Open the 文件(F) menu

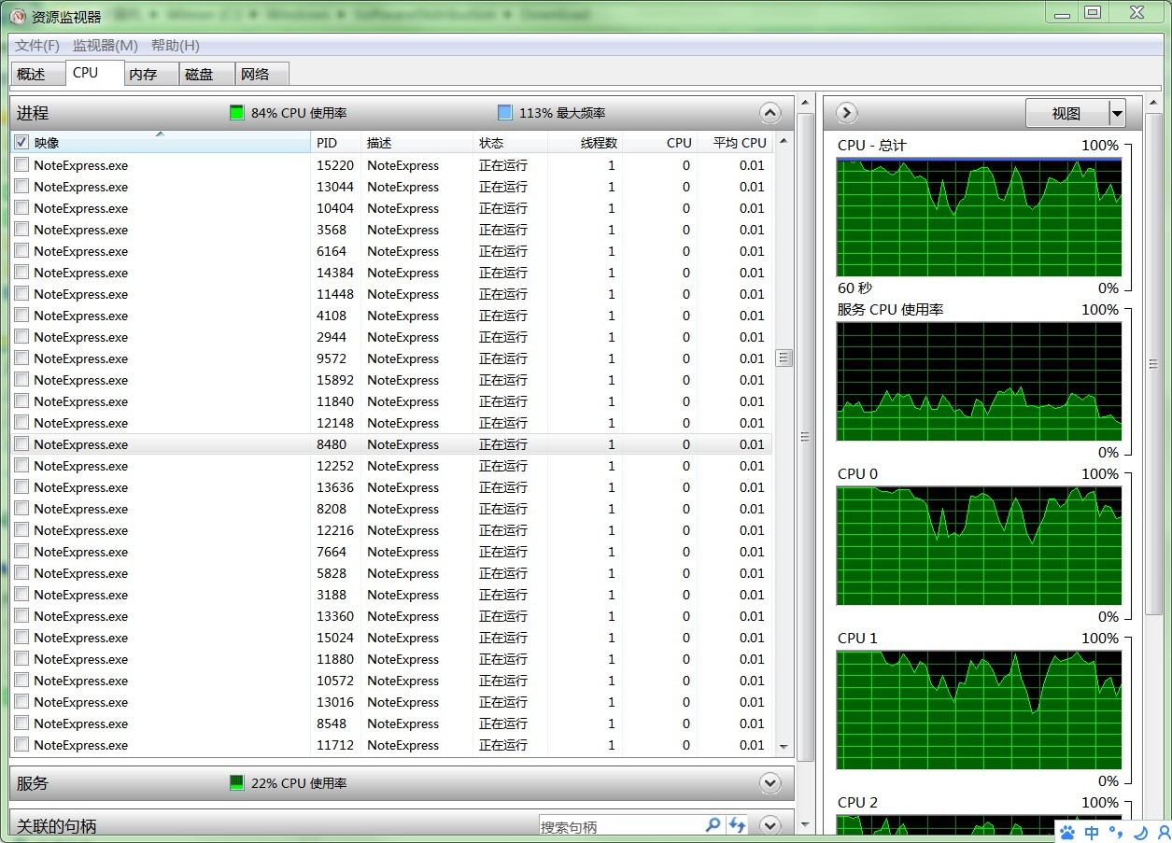(37, 46)
